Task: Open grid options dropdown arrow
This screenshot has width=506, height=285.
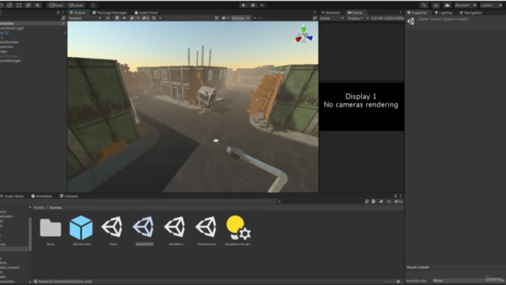Action: pos(160,18)
